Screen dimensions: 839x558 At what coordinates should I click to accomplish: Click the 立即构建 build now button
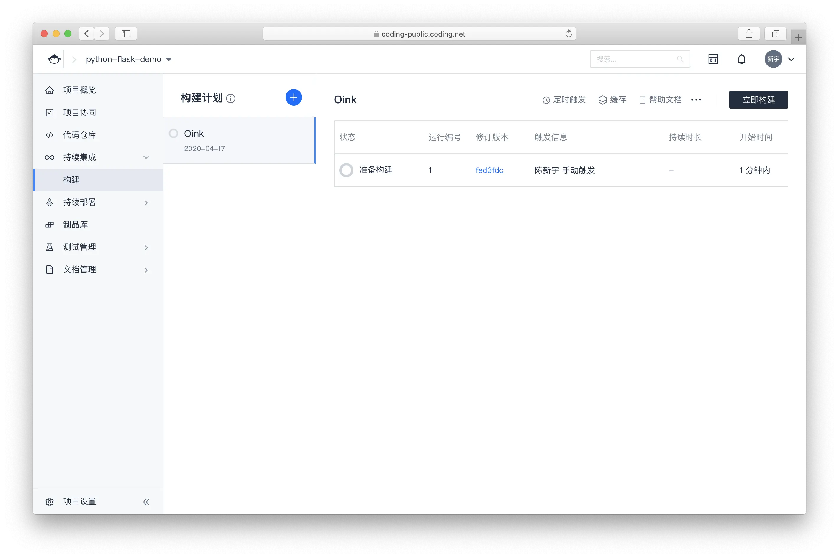758,100
